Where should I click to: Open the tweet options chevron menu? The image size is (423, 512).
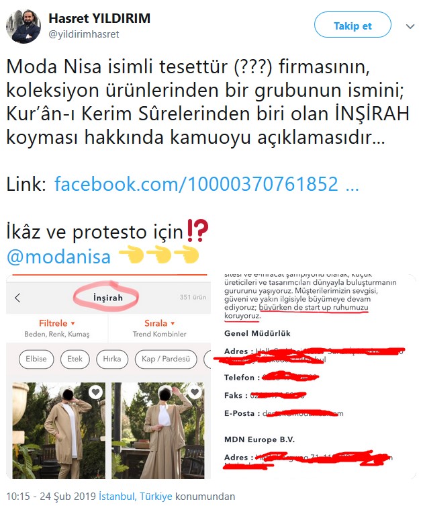point(410,26)
